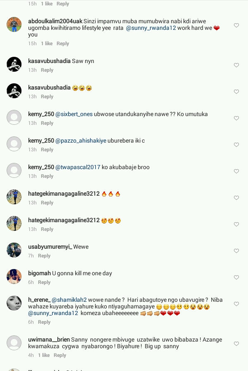Screen dimensions: 248x371
Task: Tap heart beside h_erene_'s long comment
Action: [x=236, y=303]
